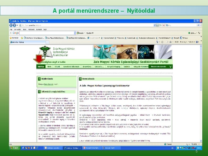Open the Kedvencek menu
This screenshot has width=208, height=156.
coord(31,29)
